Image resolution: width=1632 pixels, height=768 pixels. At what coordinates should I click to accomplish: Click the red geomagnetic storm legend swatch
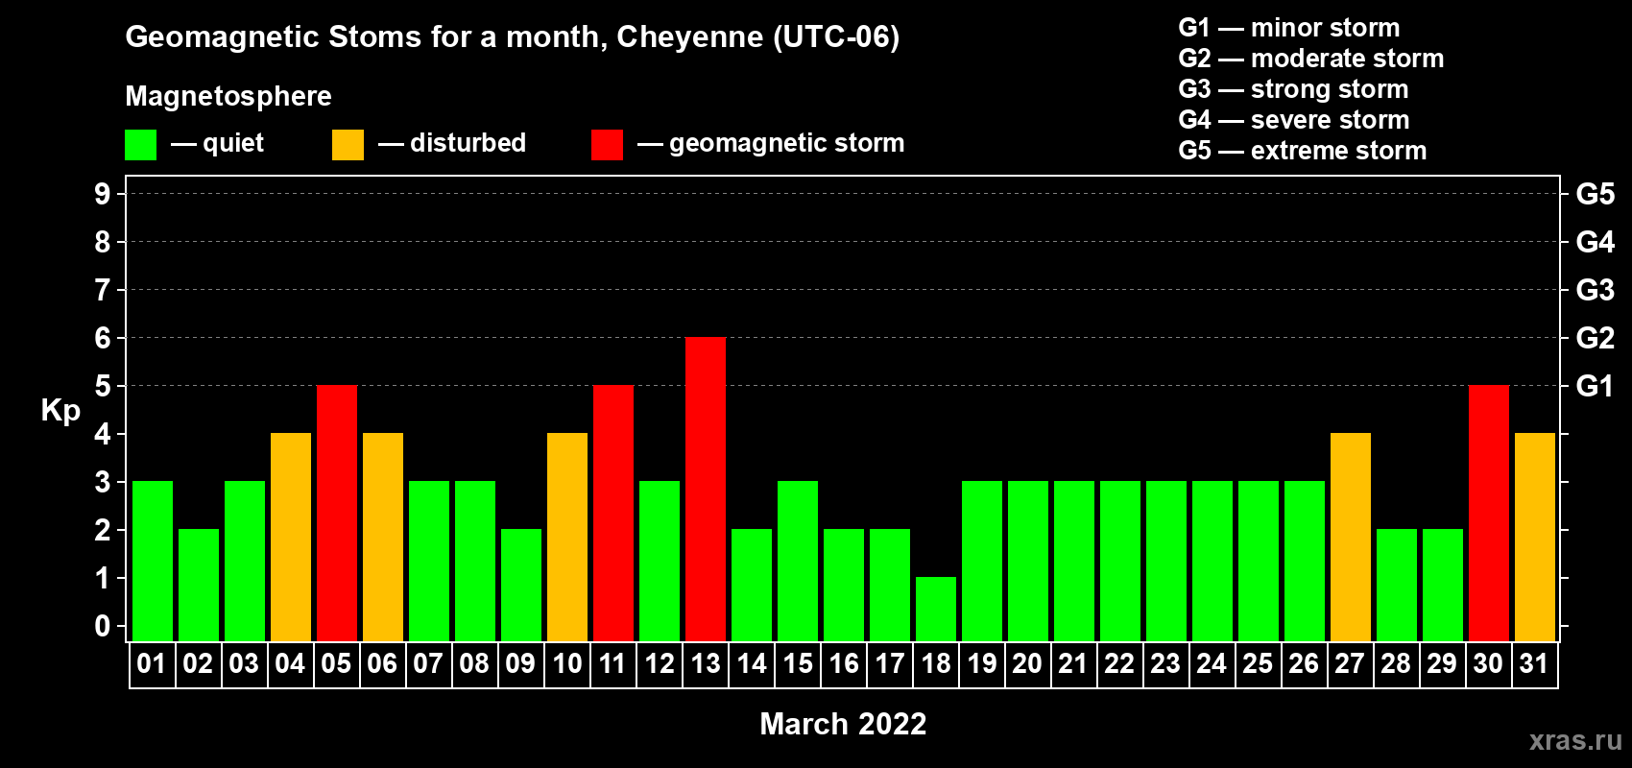pyautogui.click(x=608, y=145)
